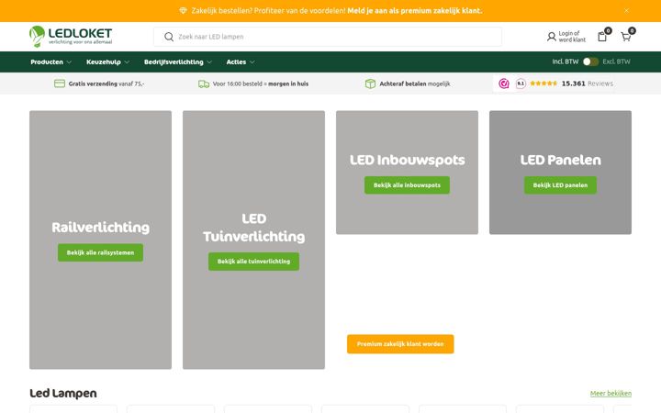The height and width of the screenshot is (413, 661).
Task: Expand the Producten chevron arrow
Action: 69,62
